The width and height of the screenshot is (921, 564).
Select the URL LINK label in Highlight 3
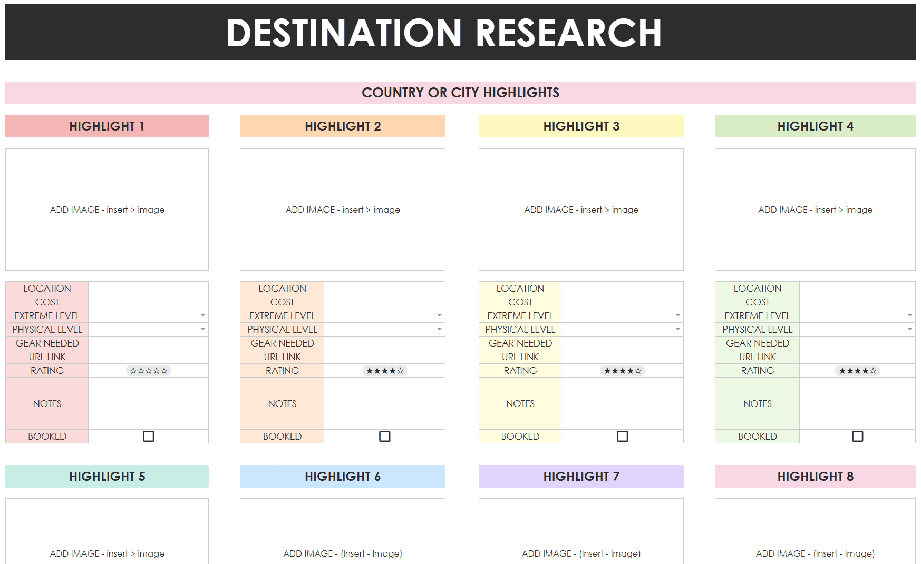pyautogui.click(x=520, y=357)
